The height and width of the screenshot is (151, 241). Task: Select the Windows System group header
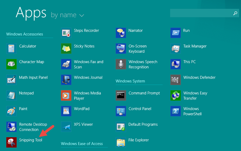(130, 81)
